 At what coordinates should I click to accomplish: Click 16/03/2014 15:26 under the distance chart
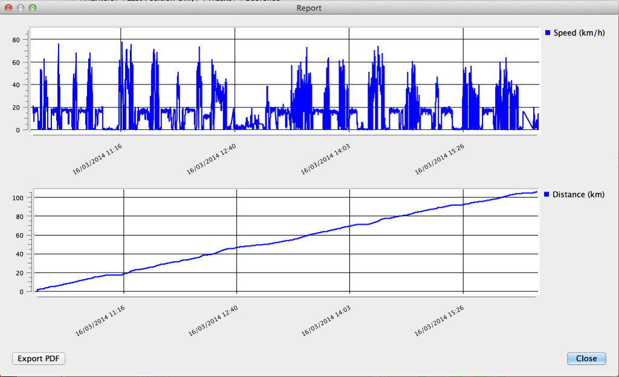(439, 321)
